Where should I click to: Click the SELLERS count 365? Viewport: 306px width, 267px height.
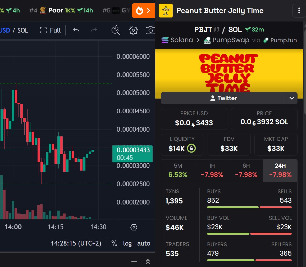point(286,253)
